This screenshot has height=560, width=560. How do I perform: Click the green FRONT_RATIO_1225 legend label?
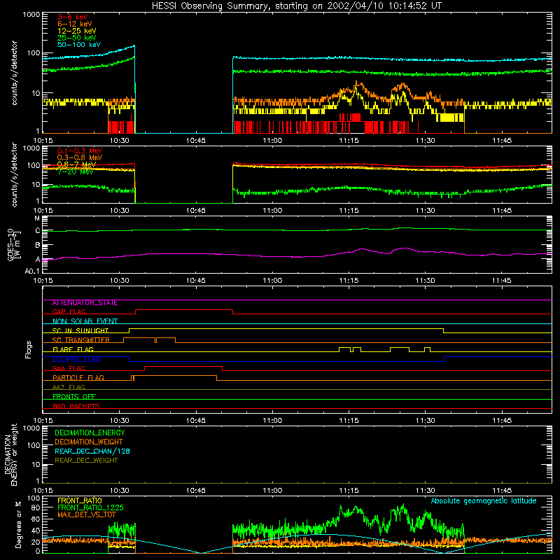(x=90, y=508)
